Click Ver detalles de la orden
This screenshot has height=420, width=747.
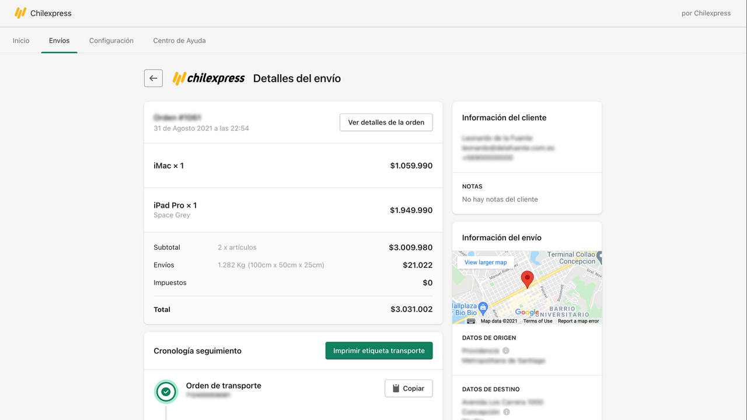point(386,122)
